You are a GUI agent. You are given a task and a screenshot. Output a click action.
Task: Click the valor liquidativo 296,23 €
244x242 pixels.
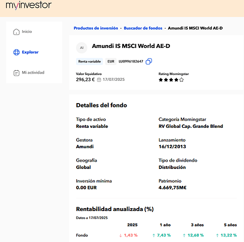point(85,79)
